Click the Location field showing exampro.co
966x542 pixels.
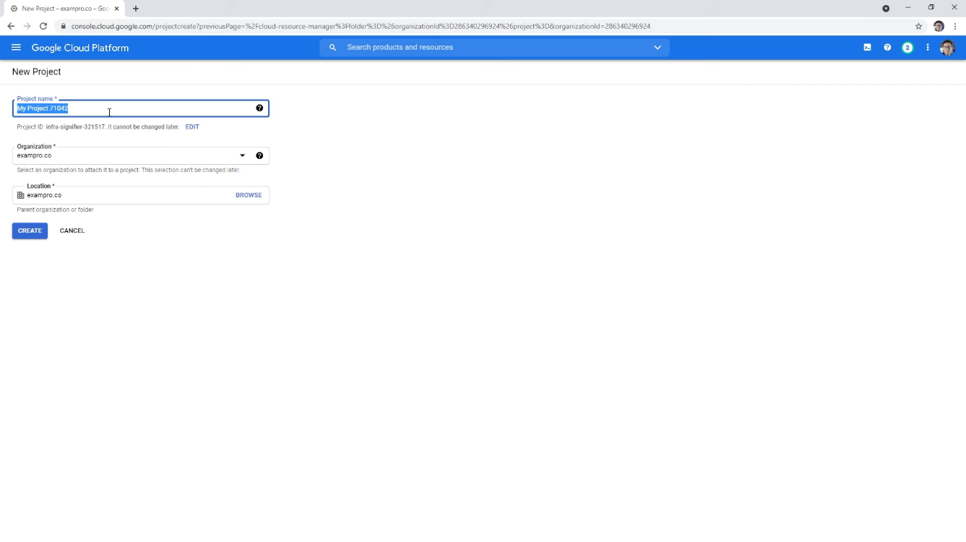click(141, 195)
